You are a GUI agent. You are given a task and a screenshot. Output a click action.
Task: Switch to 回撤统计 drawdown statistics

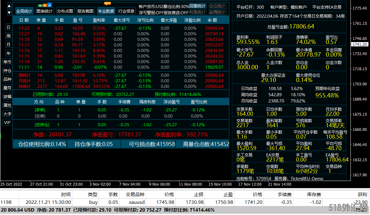coord(197,6)
